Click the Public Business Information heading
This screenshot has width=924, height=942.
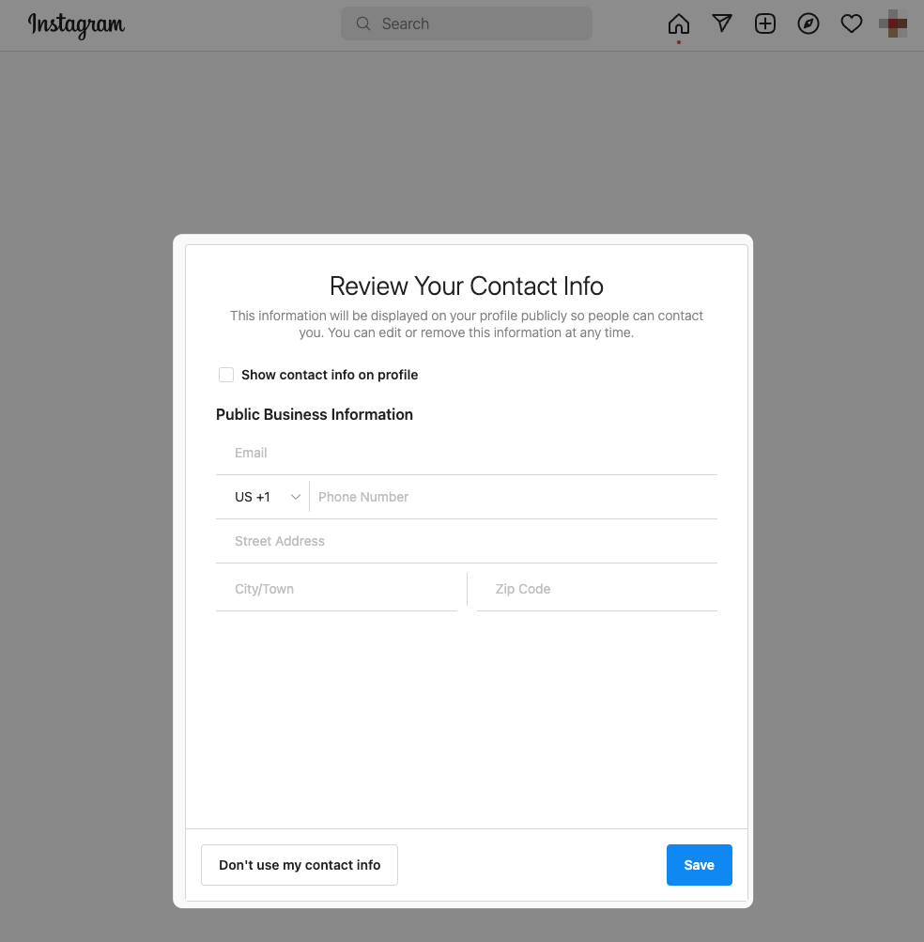[315, 414]
